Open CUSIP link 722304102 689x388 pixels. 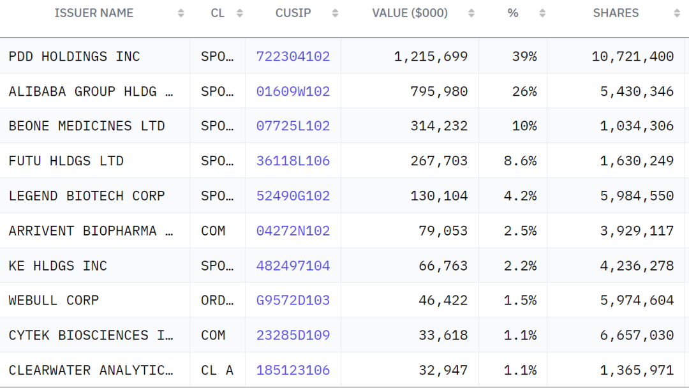point(293,57)
